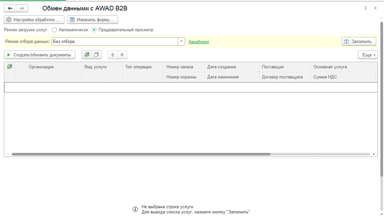Click Создать/обновить документы button
The height and width of the screenshot is (217, 384).
39,55
